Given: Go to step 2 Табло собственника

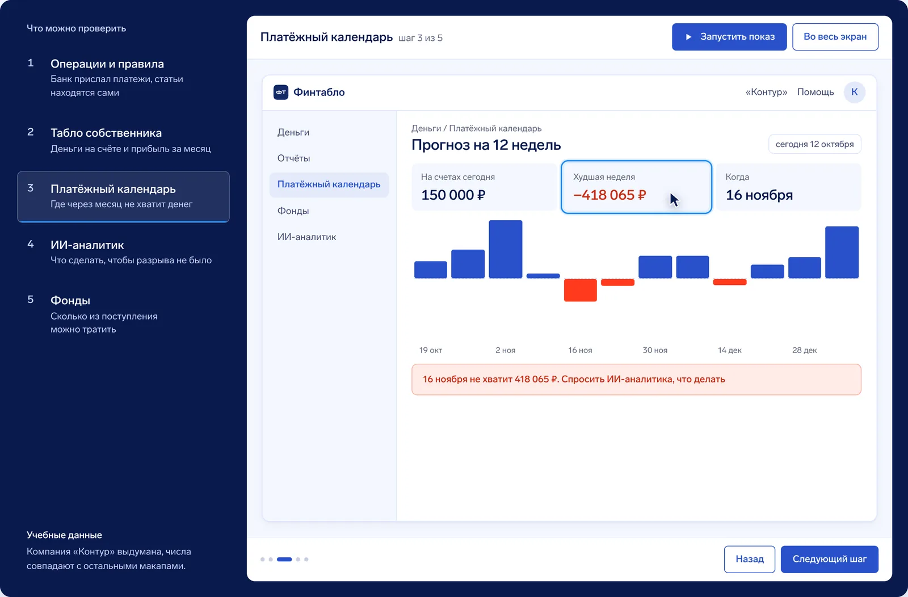Looking at the screenshot, I should pos(123,140).
